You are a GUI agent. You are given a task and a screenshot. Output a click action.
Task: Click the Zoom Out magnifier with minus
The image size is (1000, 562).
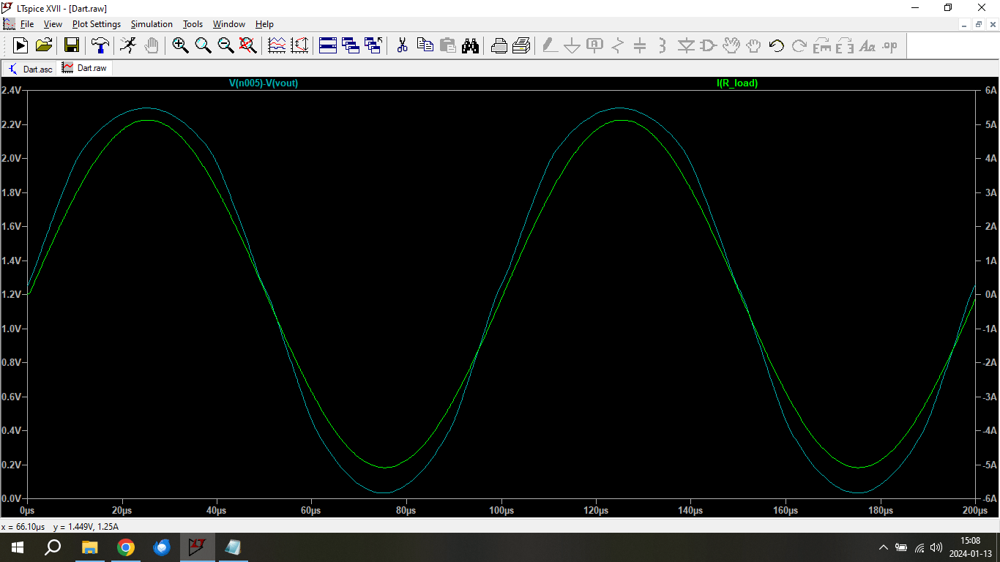[x=225, y=45]
